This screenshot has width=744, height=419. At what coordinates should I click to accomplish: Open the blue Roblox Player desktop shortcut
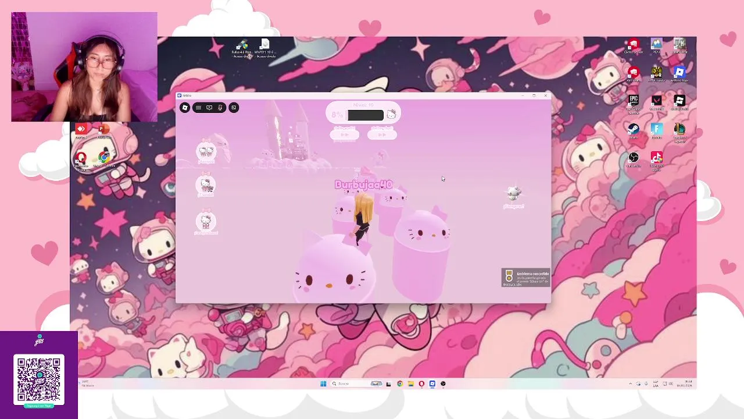(x=679, y=74)
